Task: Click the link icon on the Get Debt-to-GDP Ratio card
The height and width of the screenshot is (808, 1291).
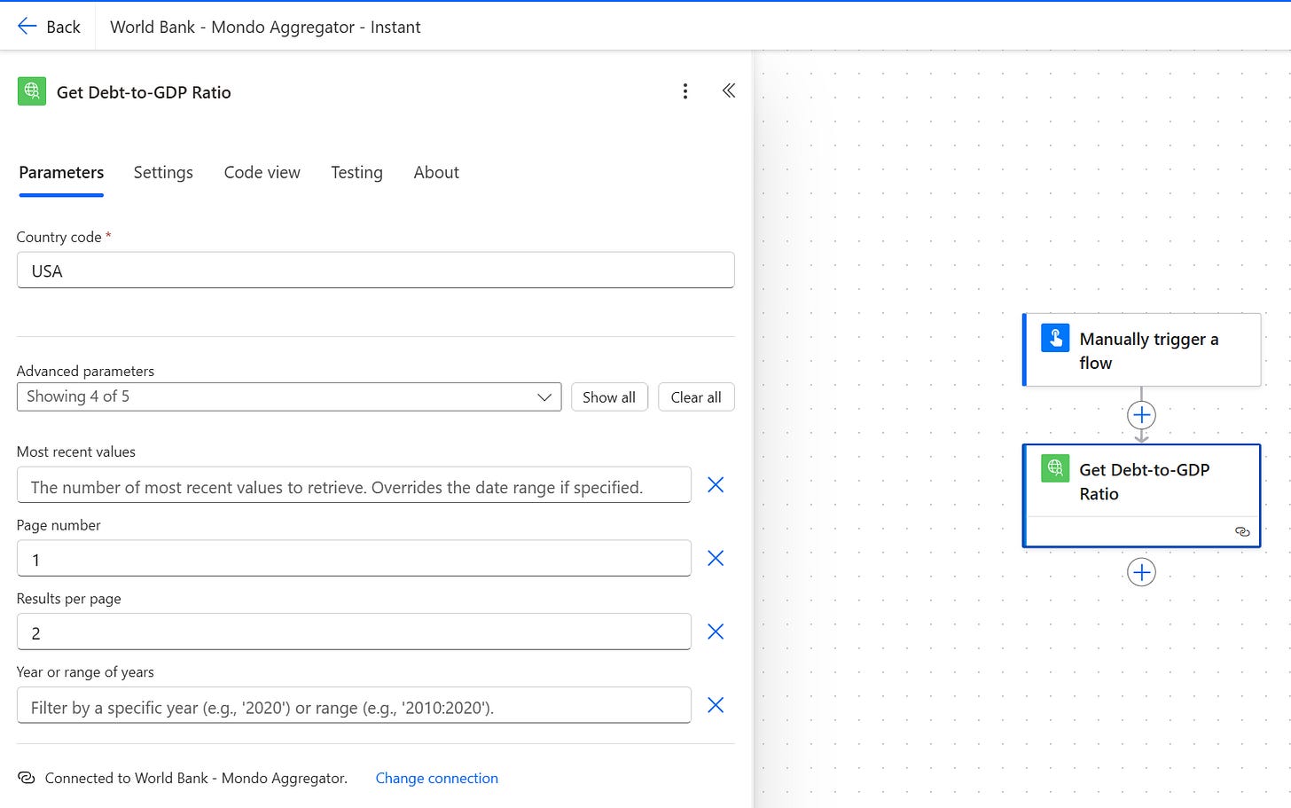Action: point(1242,532)
